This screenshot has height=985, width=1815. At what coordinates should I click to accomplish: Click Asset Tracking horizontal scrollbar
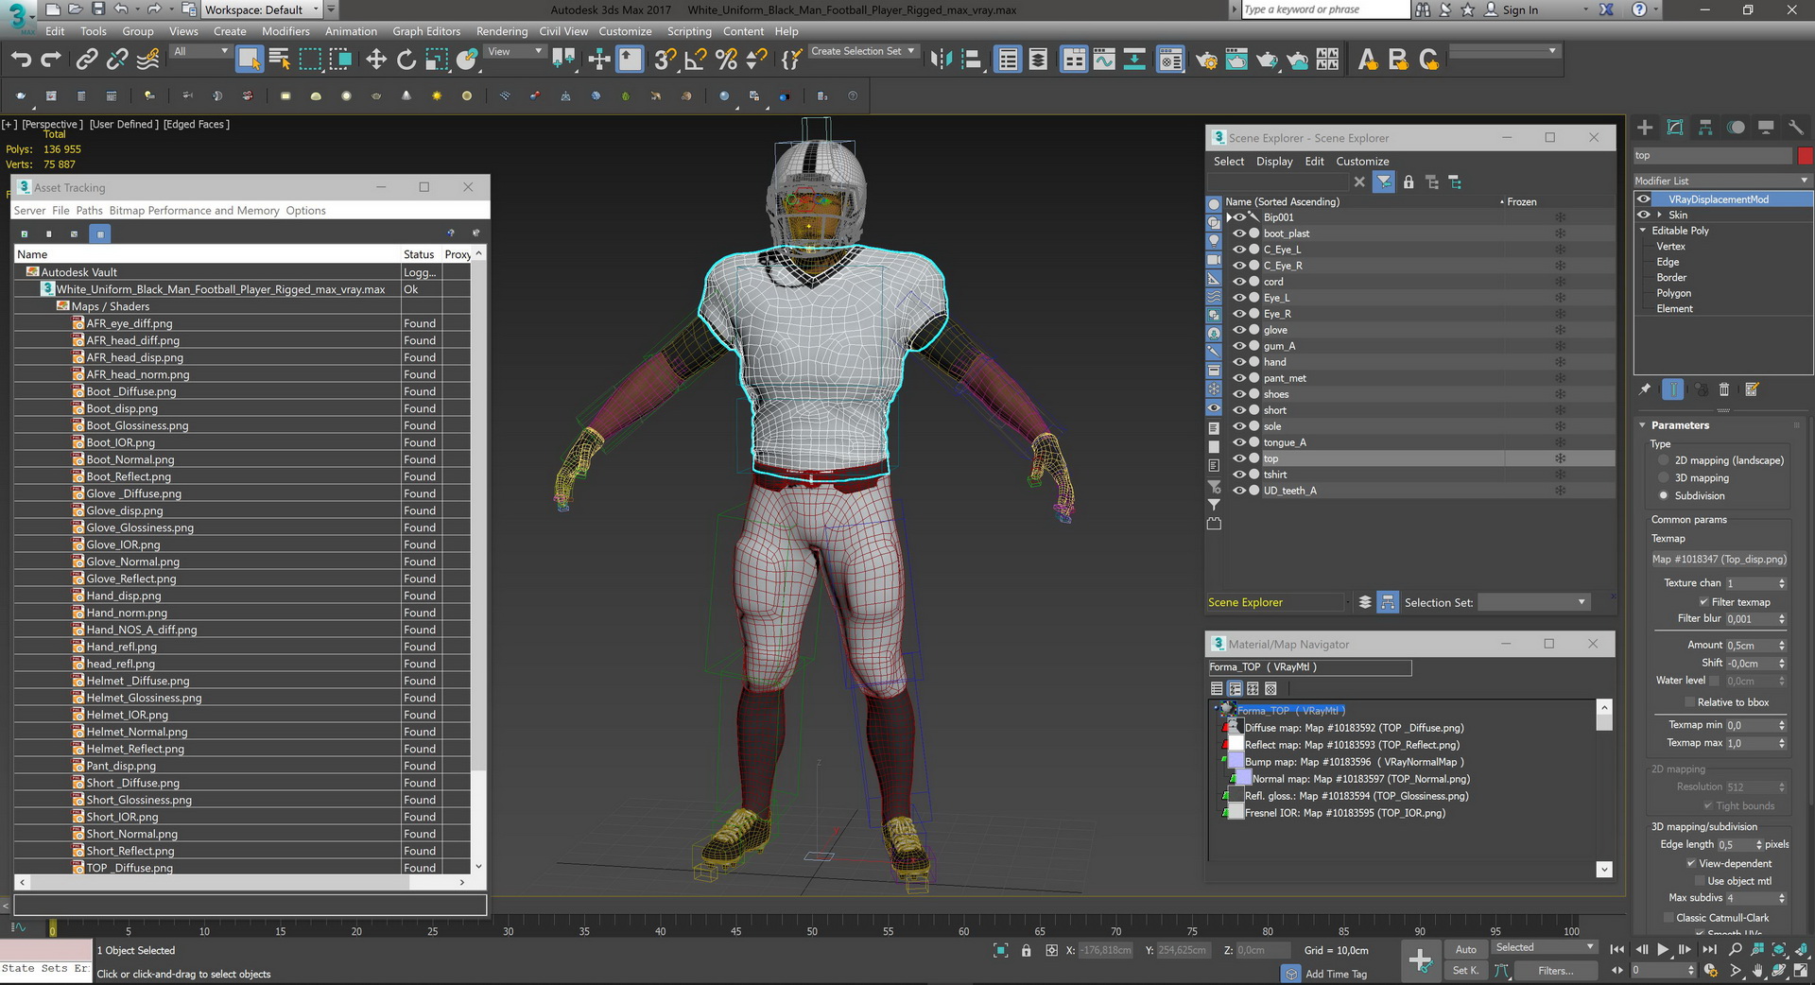243,882
